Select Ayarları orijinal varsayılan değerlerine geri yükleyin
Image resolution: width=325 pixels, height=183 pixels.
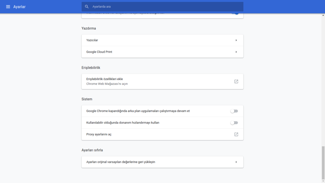121,162
